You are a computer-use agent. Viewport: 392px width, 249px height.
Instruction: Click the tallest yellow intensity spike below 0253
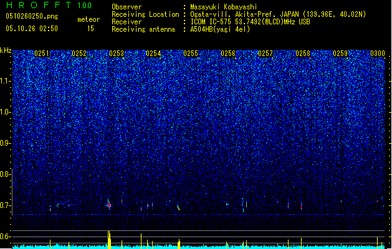pos(109,240)
